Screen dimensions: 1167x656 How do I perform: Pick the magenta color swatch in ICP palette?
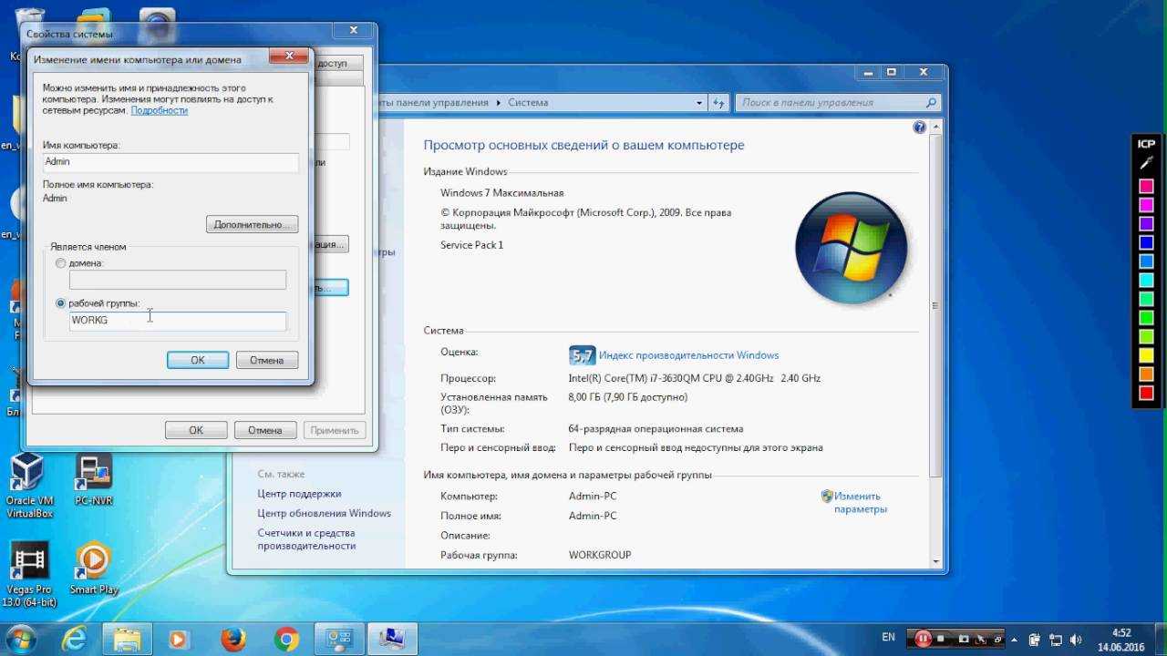click(1147, 205)
